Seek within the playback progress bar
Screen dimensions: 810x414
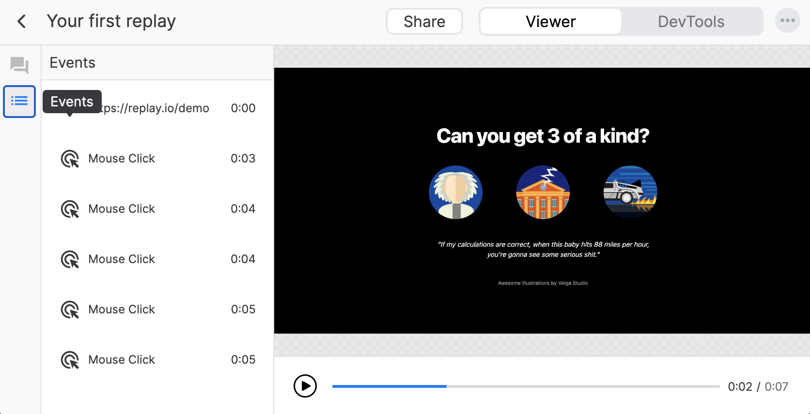point(526,386)
